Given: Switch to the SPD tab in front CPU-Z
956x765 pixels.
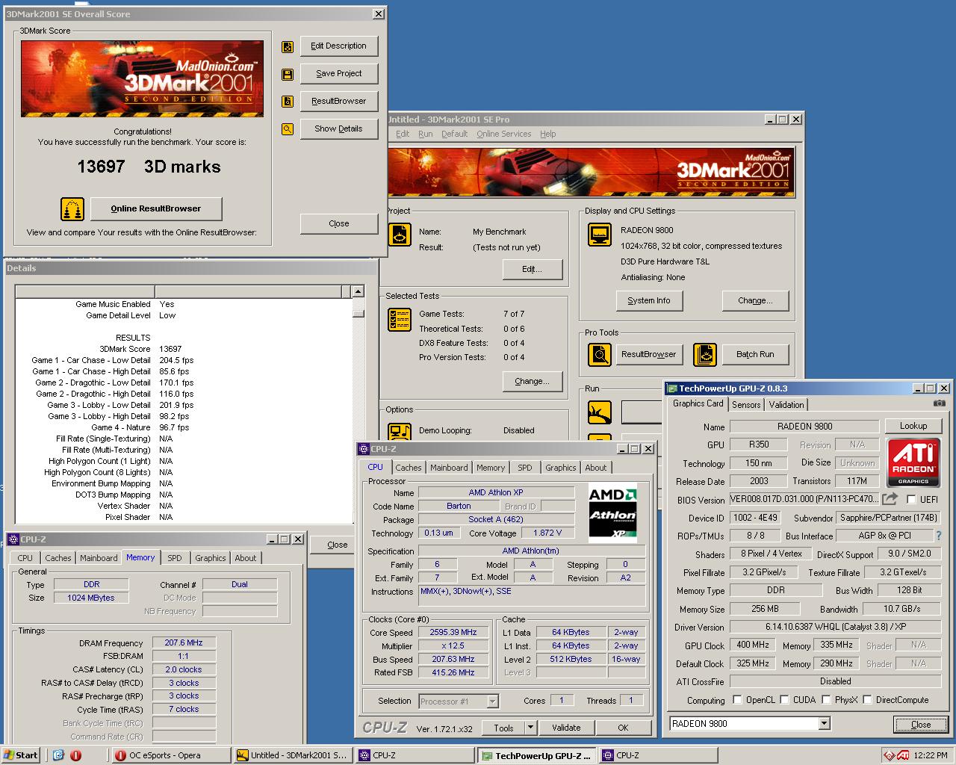Looking at the screenshot, I should (525, 468).
